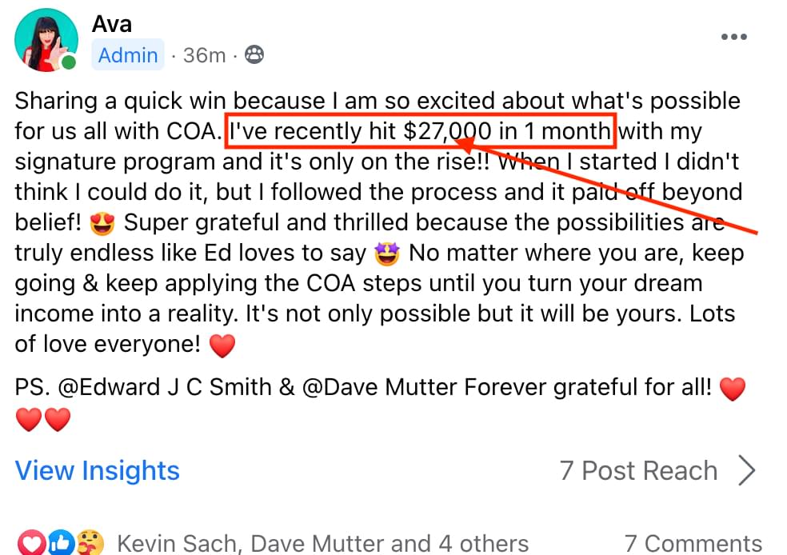Click the heart emoji after "Lots of love everyone!"
The width and height of the screenshot is (787, 555).
coord(222,346)
